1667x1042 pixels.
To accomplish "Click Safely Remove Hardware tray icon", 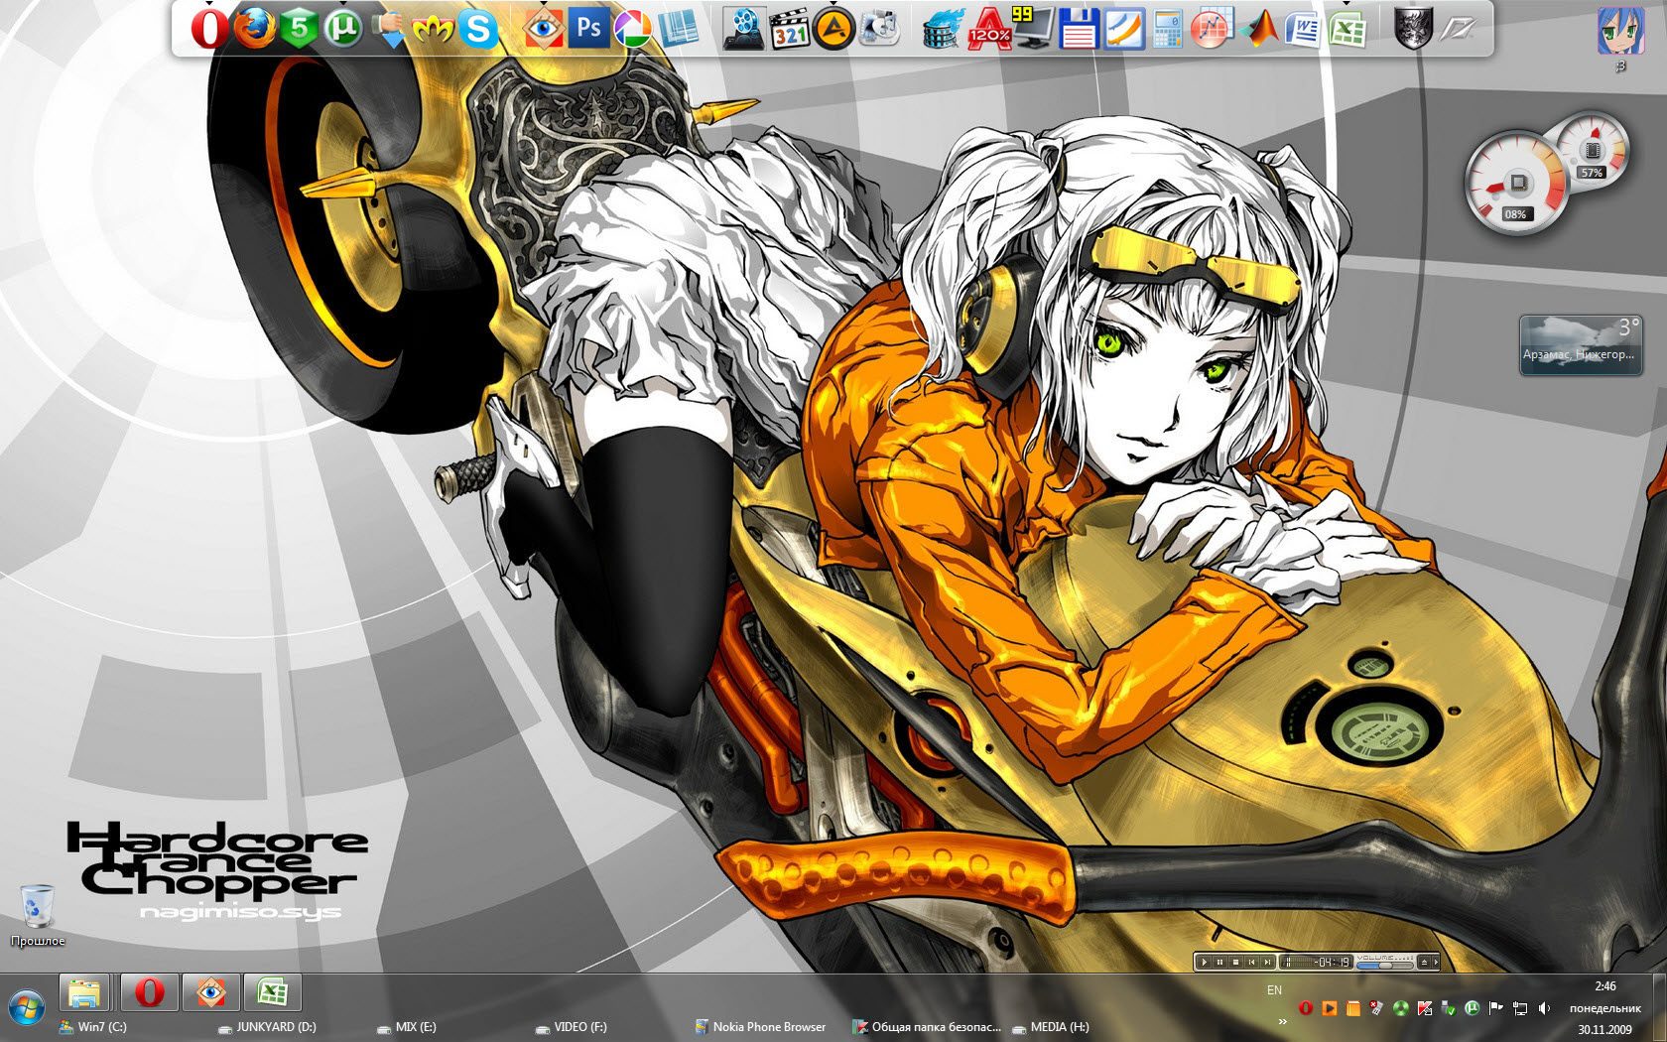I will [x=1449, y=1008].
